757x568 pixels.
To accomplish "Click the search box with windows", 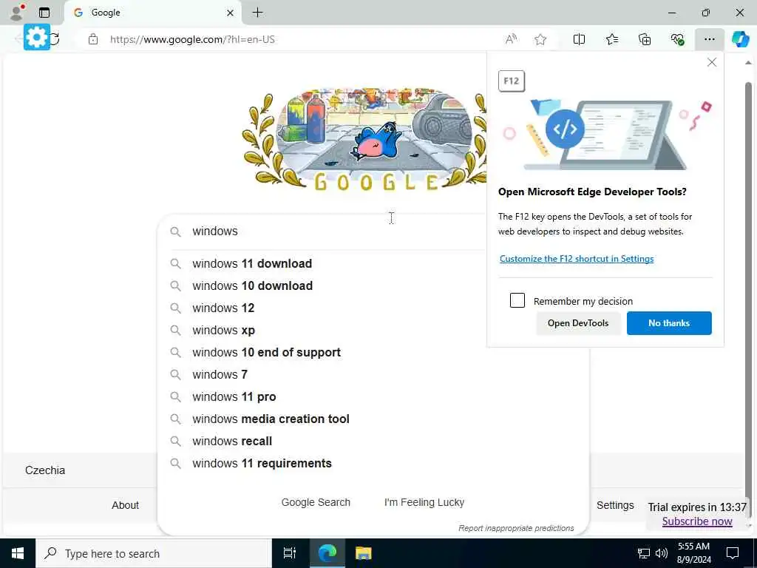I will [x=338, y=231].
